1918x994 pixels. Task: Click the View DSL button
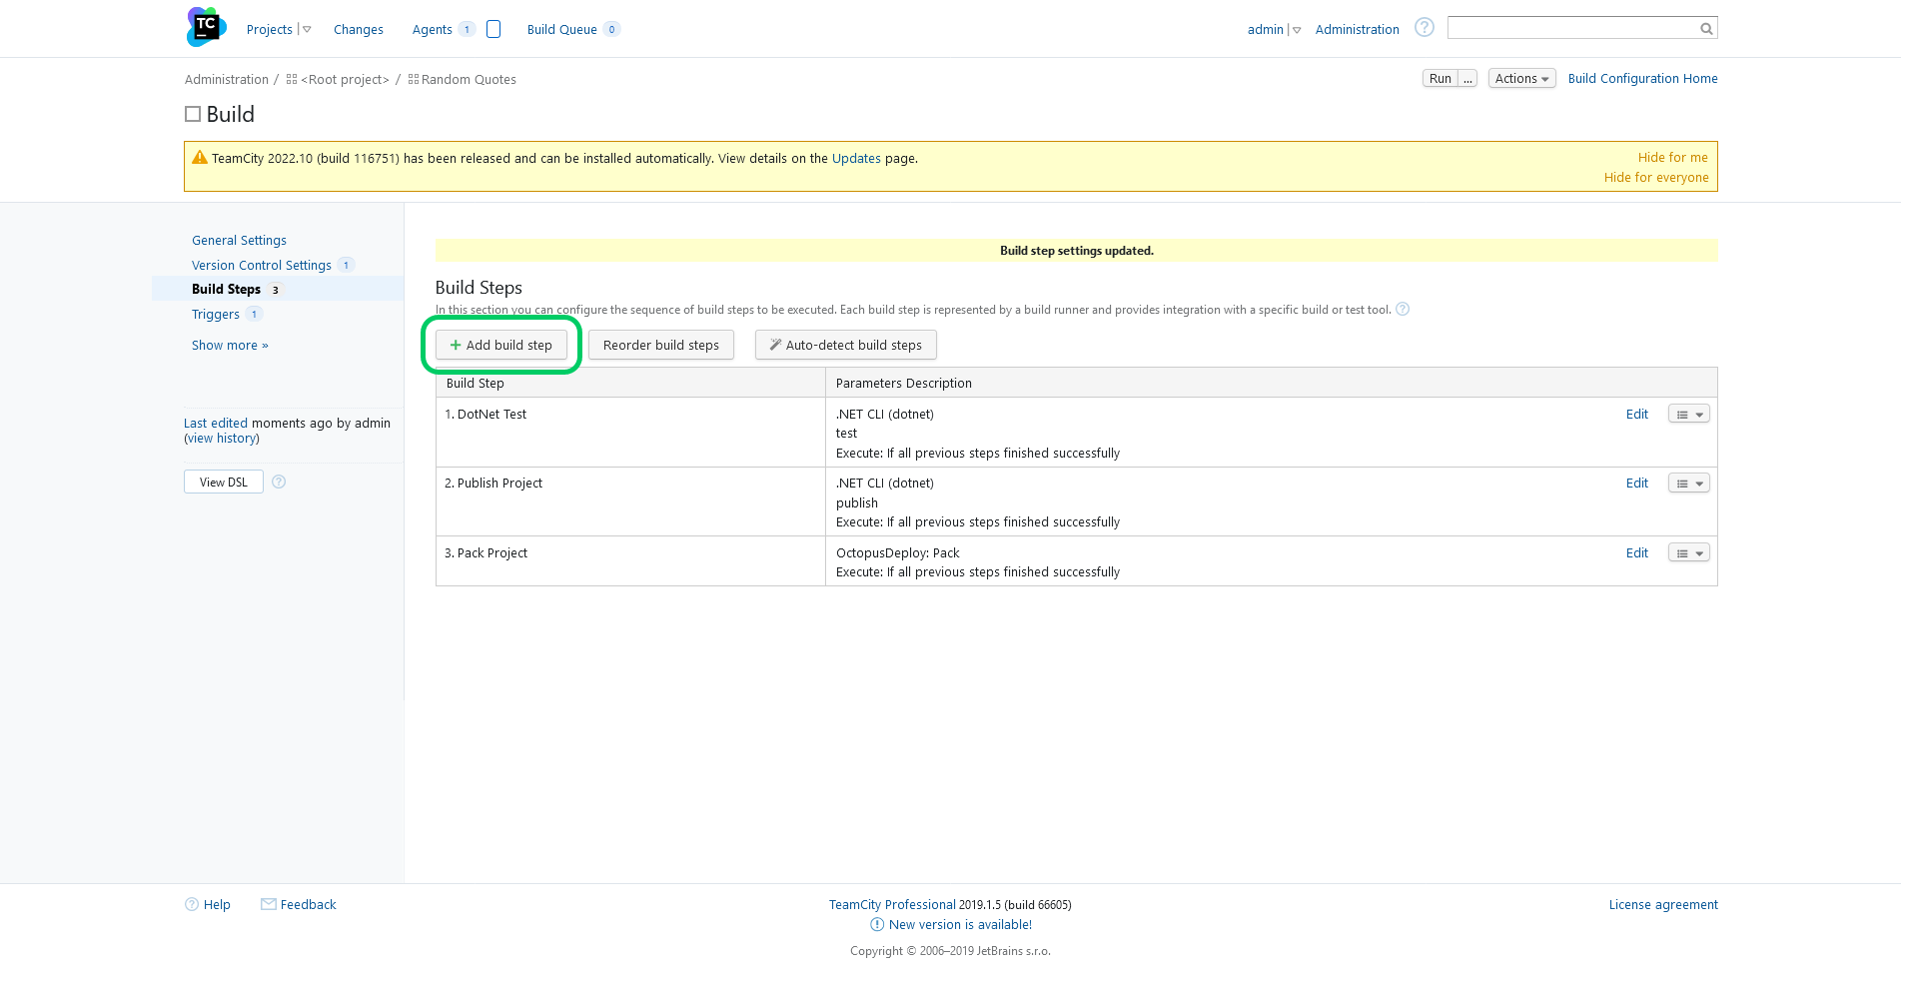click(224, 482)
